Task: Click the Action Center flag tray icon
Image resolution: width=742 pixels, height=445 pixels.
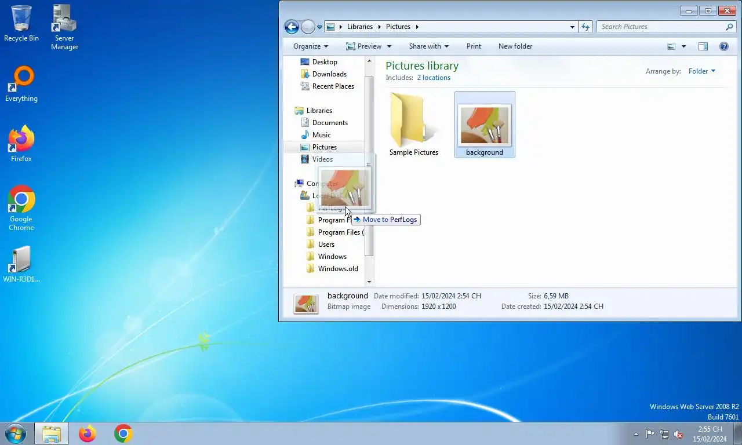Action: 650,434
